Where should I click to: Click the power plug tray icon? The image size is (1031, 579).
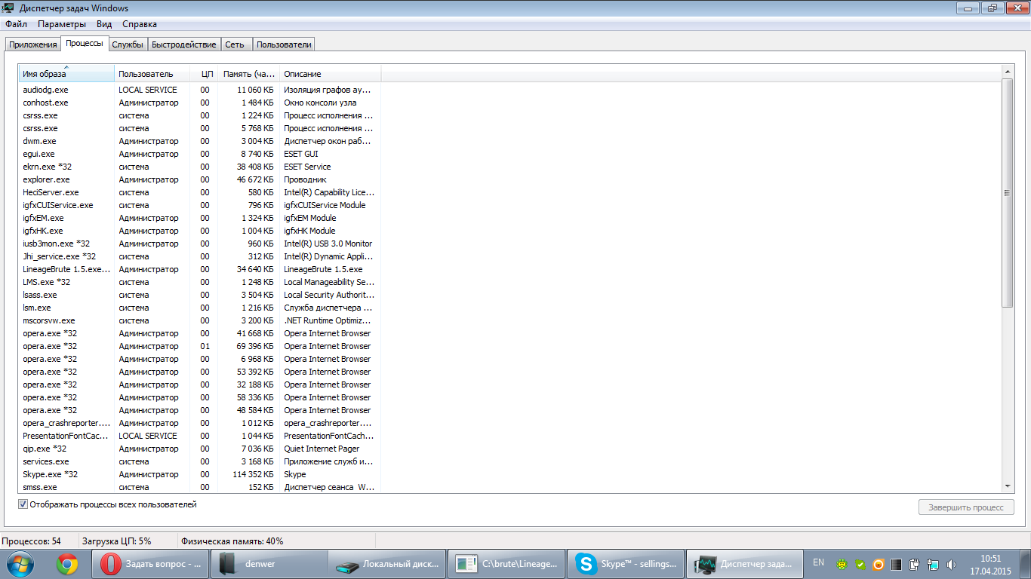tap(914, 563)
